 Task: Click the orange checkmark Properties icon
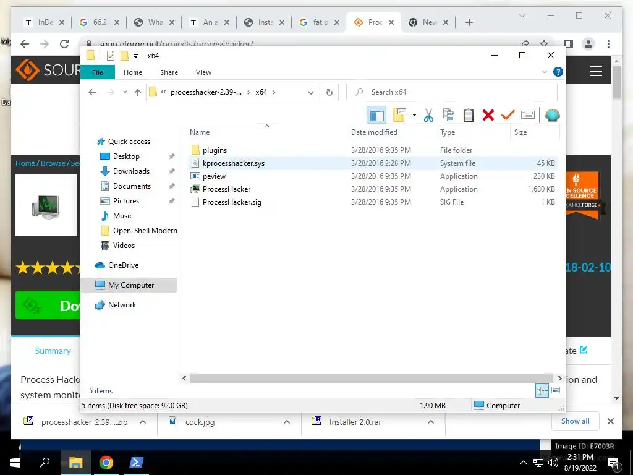pyautogui.click(x=508, y=115)
